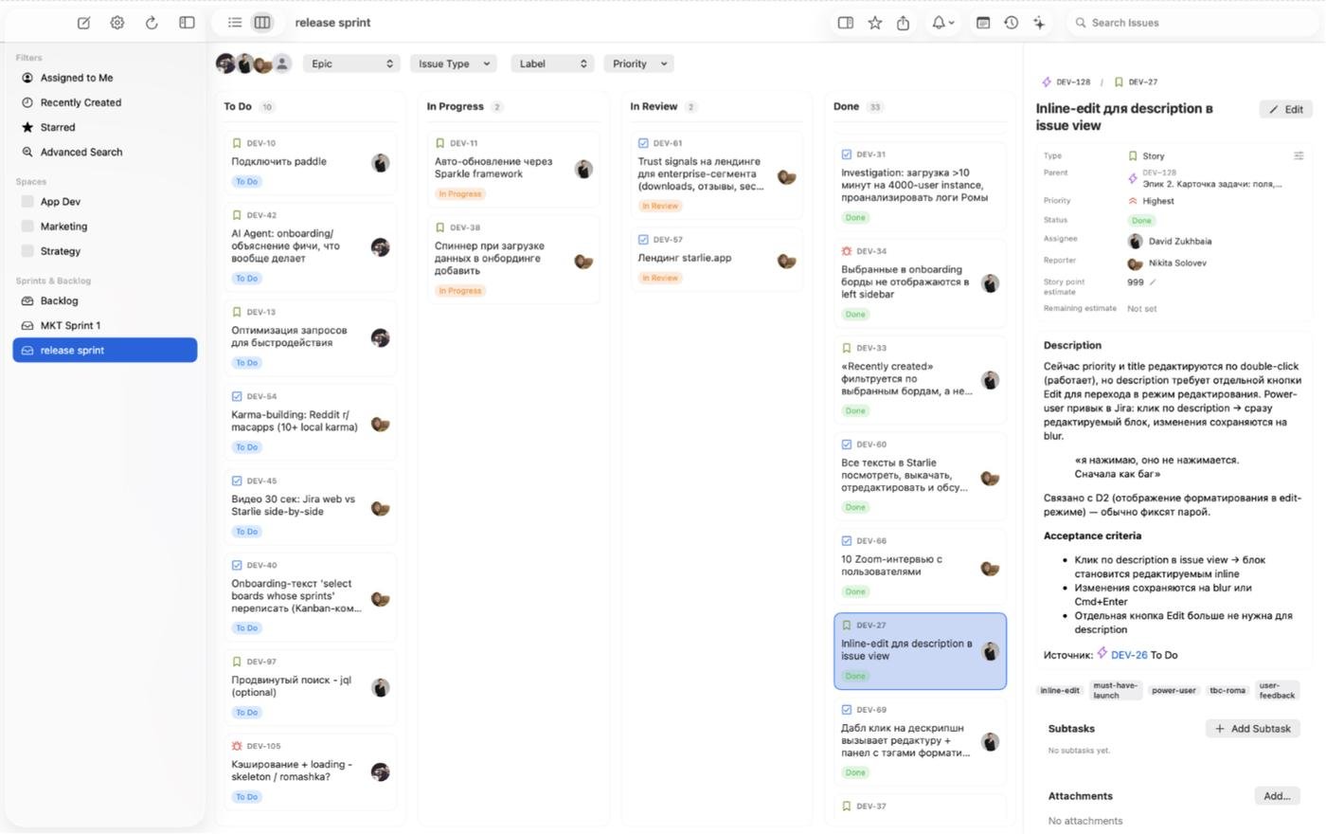Open the notifications bell dropdown

point(942,23)
